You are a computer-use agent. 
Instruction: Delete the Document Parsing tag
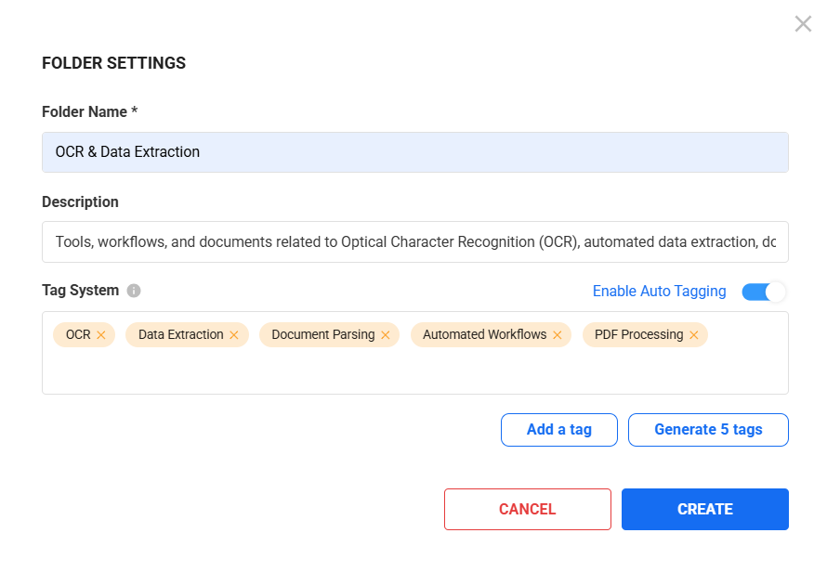386,335
